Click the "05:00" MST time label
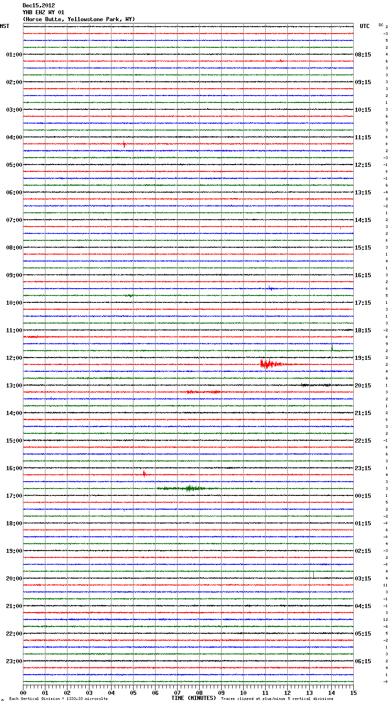 tap(14, 165)
